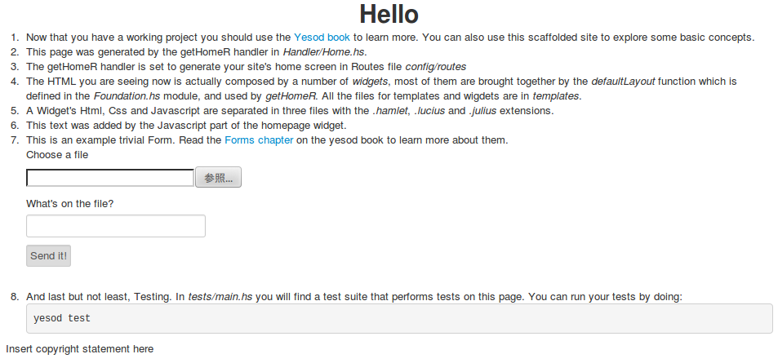Viewport: 778px width, 363px height.
Task: Click the italic config/routes text
Action: pos(436,66)
